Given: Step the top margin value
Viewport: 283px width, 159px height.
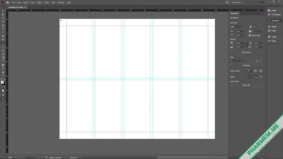Looking at the screenshot, I should [235, 43].
